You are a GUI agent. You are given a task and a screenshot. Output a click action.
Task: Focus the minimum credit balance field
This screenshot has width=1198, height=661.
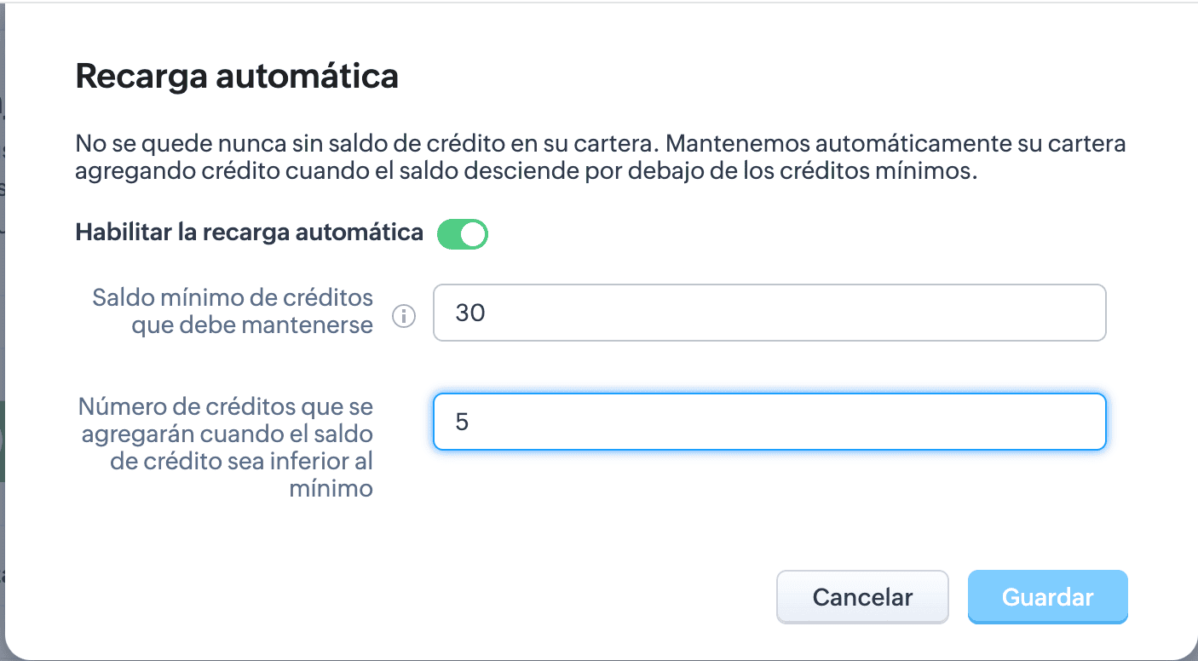(x=769, y=313)
